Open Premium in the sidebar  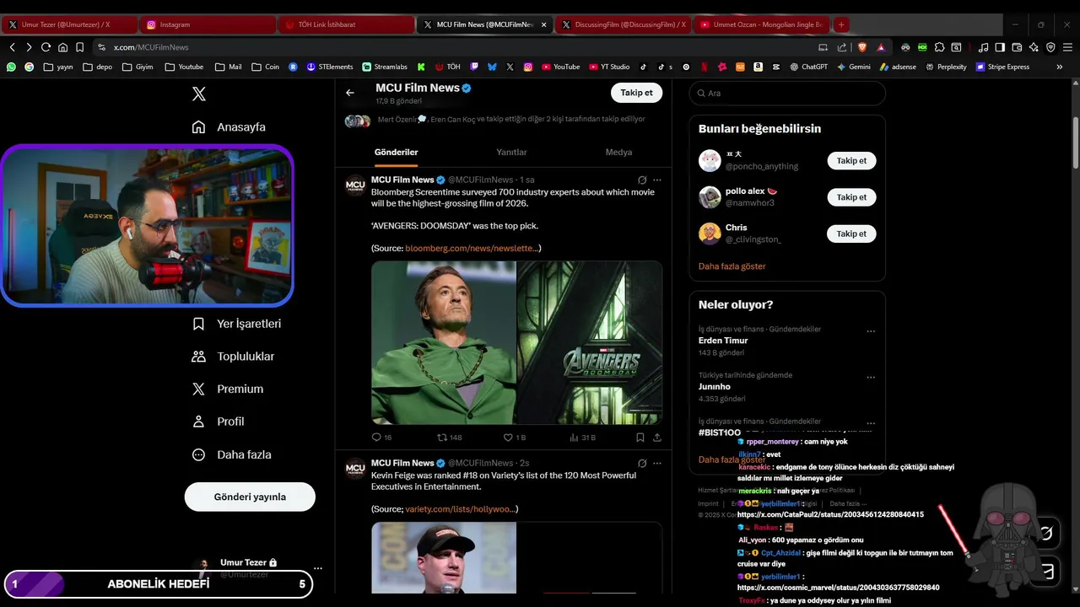click(x=228, y=389)
